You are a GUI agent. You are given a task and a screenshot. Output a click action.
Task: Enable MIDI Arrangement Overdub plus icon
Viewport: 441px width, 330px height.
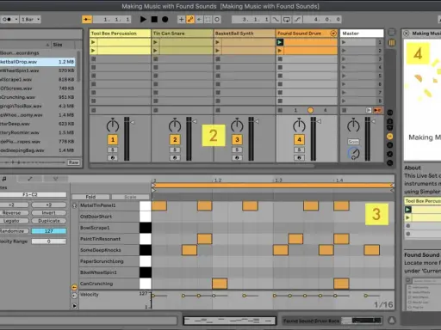[x=181, y=20]
